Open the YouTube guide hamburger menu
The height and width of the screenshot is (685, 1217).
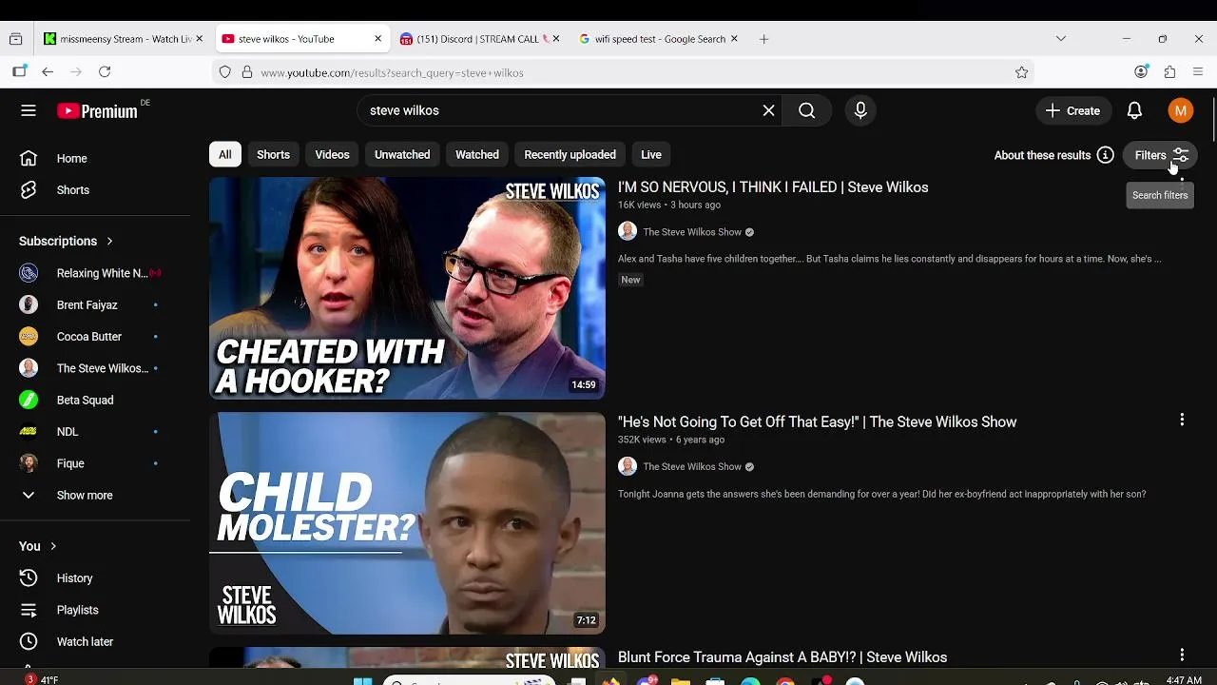point(29,110)
